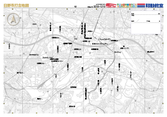The image size is (167, 117).
Task: Click the コニカミノルタ map label
Action: click(x=48, y=58)
